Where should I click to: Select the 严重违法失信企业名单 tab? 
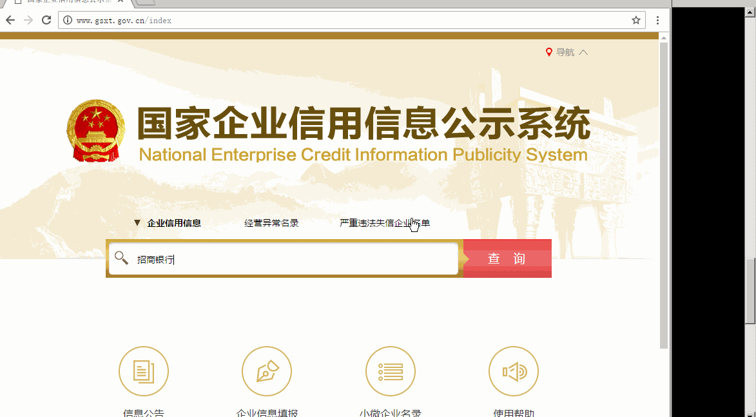point(385,223)
